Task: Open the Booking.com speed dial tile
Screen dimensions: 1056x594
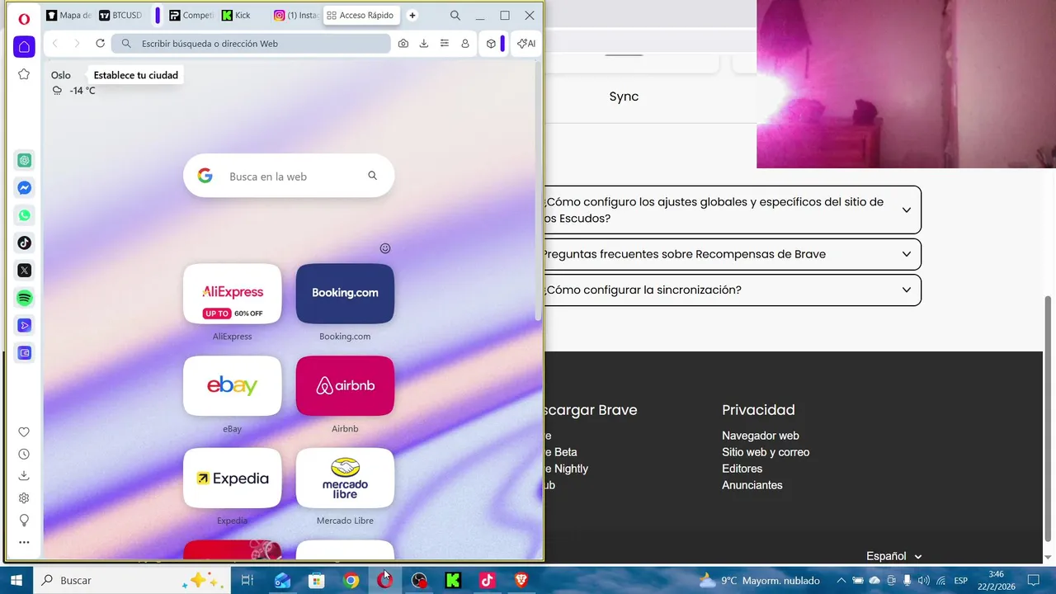Action: tap(345, 294)
